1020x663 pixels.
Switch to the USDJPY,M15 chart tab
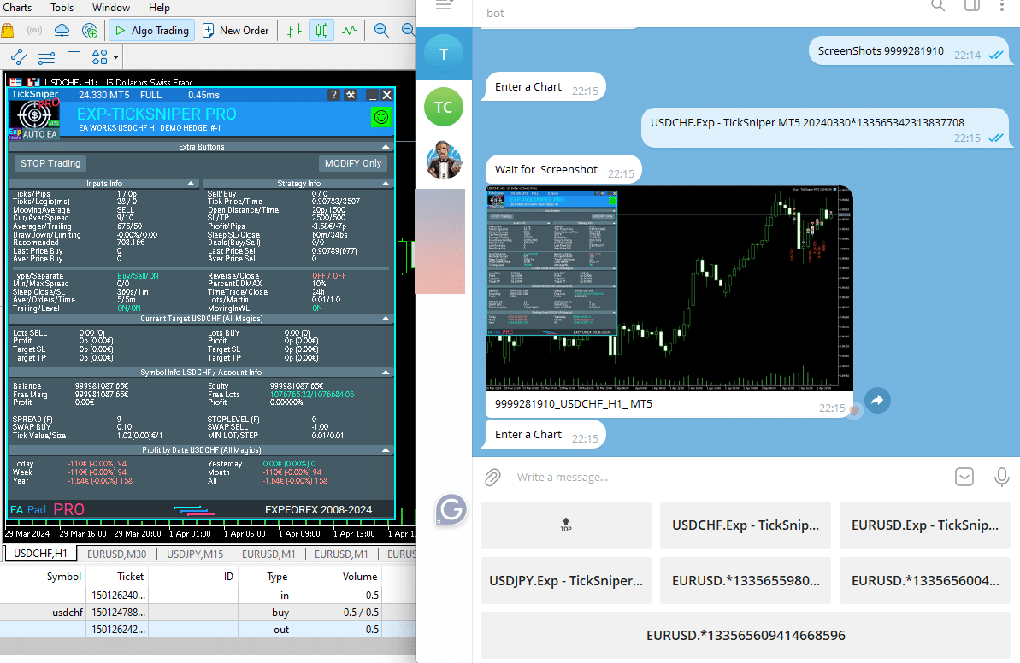tap(195, 554)
